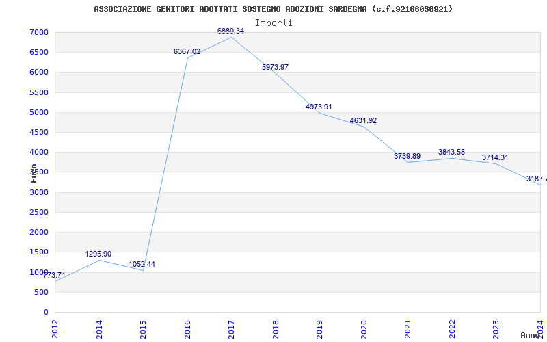Click the 7000 y-axis tick label
This screenshot has width=547, height=342.
pyautogui.click(x=39, y=32)
